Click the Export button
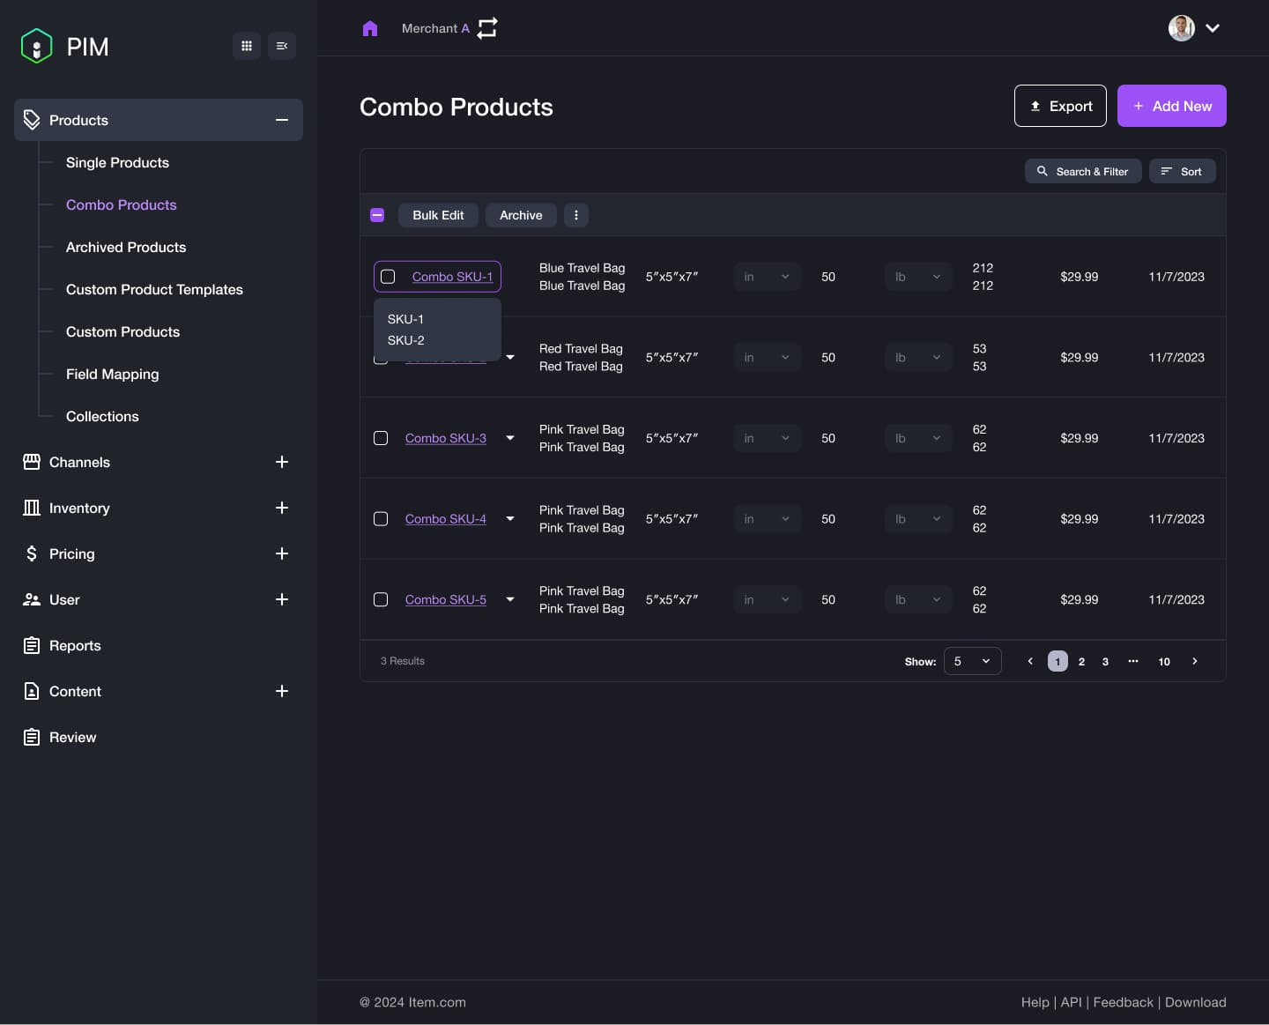 (1060, 106)
